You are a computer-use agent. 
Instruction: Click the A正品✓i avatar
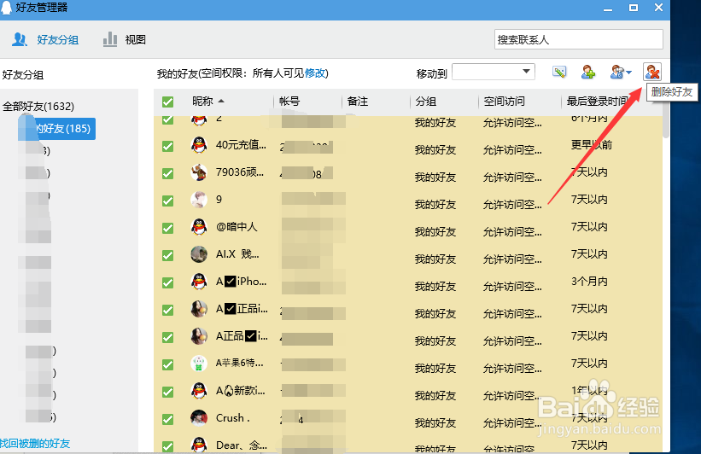pyautogui.click(x=198, y=336)
